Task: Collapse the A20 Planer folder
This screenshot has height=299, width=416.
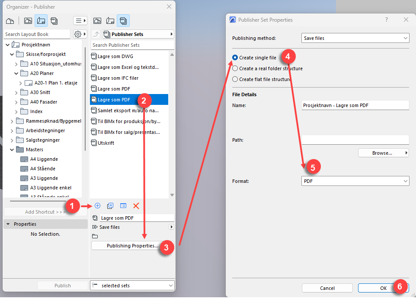Action: point(16,73)
